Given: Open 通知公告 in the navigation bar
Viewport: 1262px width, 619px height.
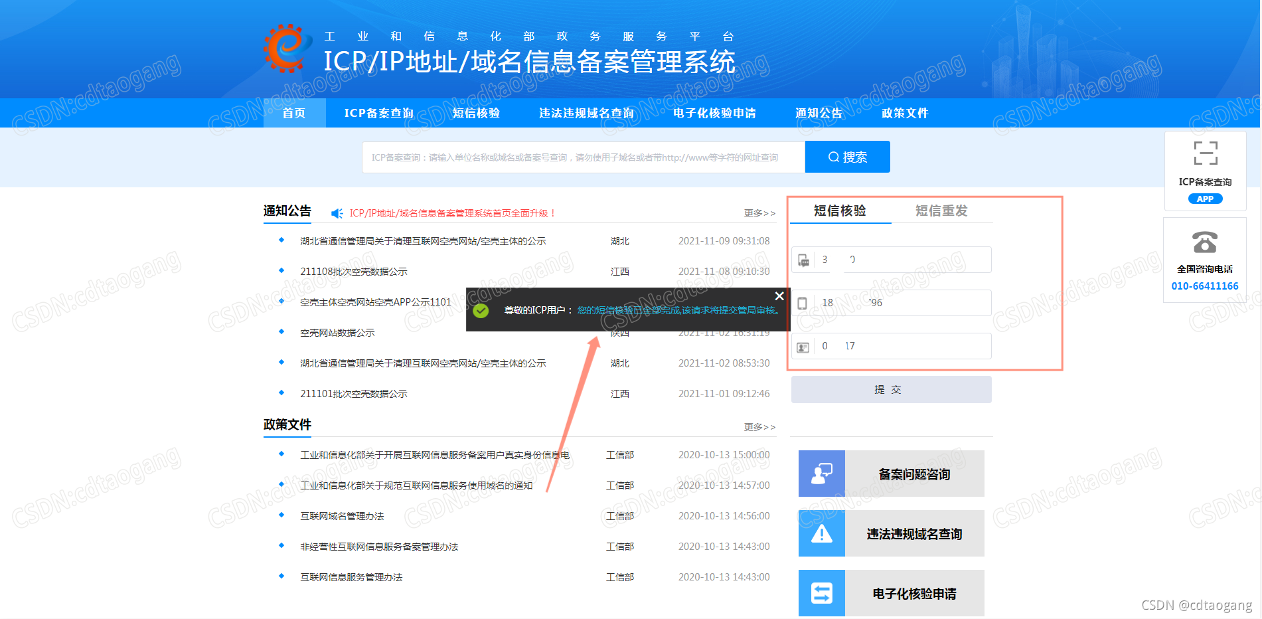Looking at the screenshot, I should pyautogui.click(x=819, y=113).
